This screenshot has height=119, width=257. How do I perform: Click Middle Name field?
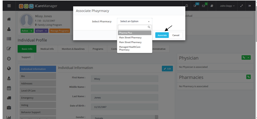[124, 88]
